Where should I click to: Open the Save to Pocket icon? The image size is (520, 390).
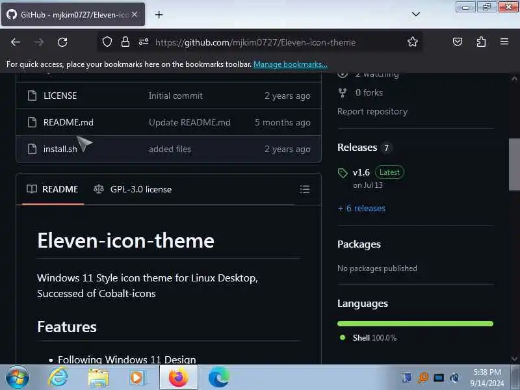coord(458,42)
